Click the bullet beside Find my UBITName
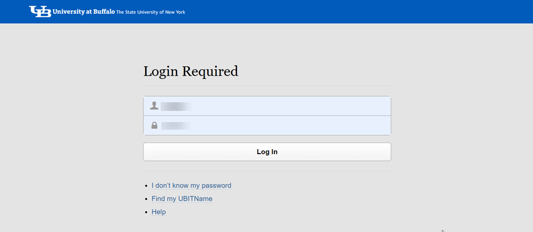The width and height of the screenshot is (533, 232). tap(146, 199)
